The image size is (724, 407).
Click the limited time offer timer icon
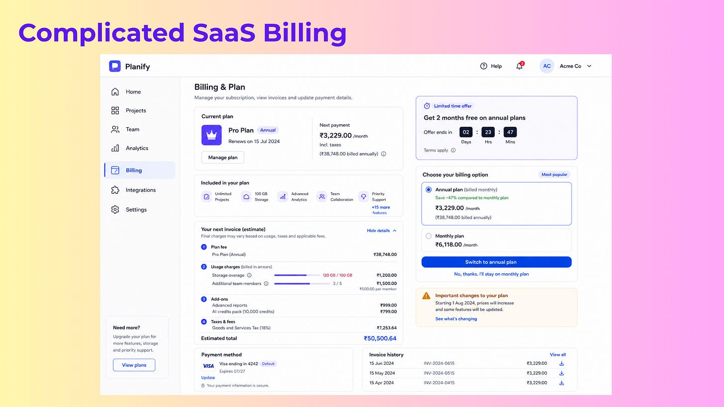coord(427,106)
